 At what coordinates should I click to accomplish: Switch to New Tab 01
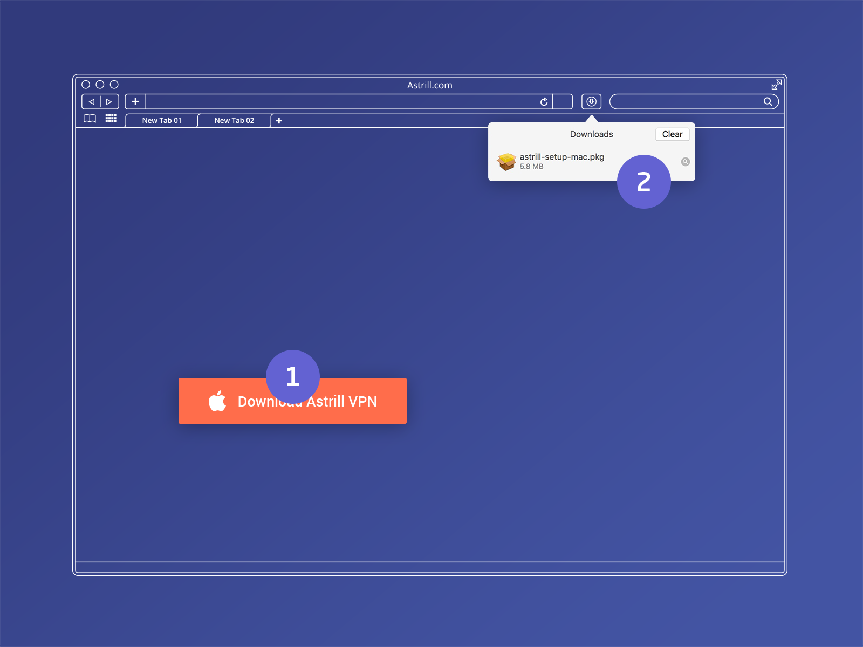coord(162,121)
